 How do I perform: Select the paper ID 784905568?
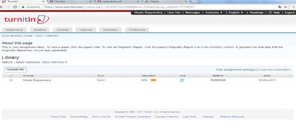pos(218,80)
